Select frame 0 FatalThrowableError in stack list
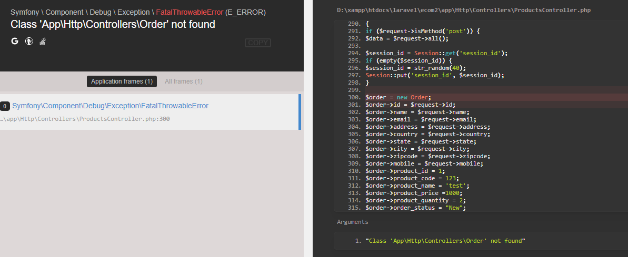The image size is (628, 257). (150, 112)
